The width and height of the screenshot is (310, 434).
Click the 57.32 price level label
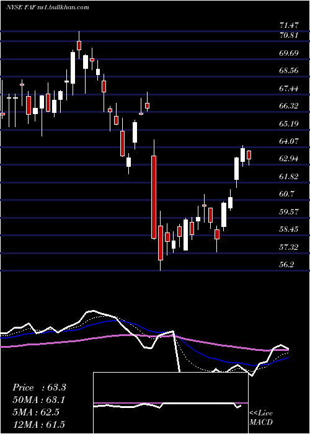(290, 247)
